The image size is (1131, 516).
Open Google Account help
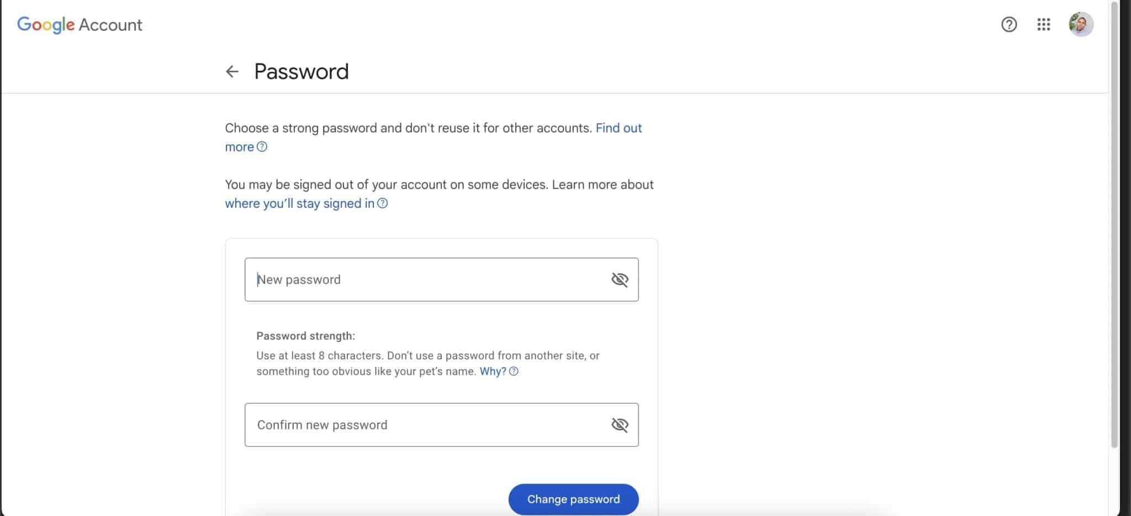coord(1009,24)
